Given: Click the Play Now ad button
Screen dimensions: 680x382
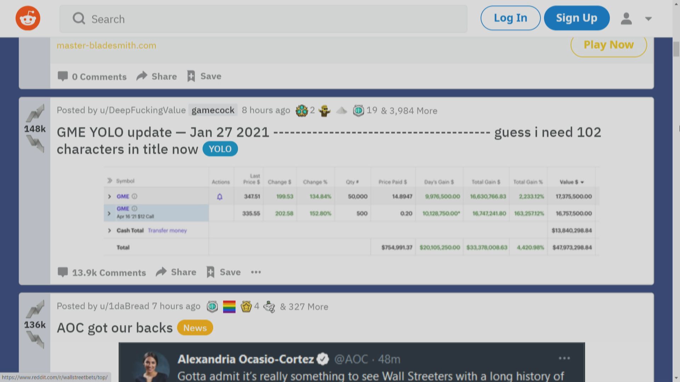Looking at the screenshot, I should [x=608, y=45].
